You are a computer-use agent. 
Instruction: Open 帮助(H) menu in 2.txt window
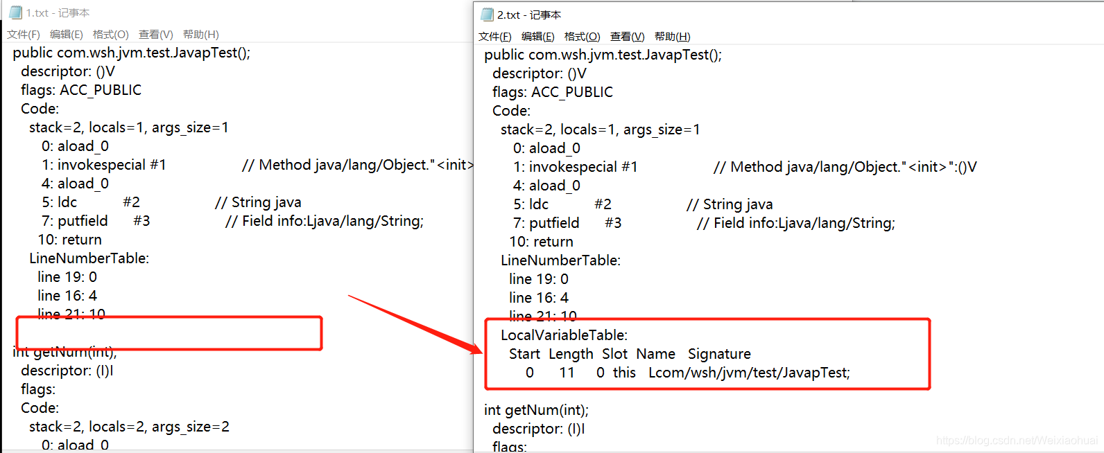coord(673,37)
